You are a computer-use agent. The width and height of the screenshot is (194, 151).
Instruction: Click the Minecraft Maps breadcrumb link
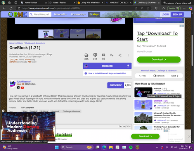[x=16, y=43]
